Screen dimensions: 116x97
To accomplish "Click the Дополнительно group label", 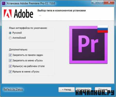I will click(x=18, y=50).
